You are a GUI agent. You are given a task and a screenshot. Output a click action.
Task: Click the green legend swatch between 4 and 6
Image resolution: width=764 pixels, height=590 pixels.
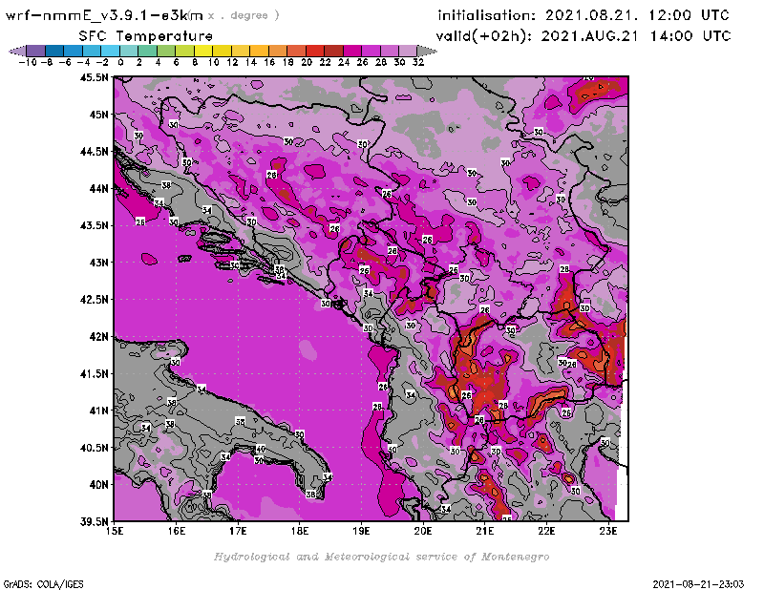(166, 51)
